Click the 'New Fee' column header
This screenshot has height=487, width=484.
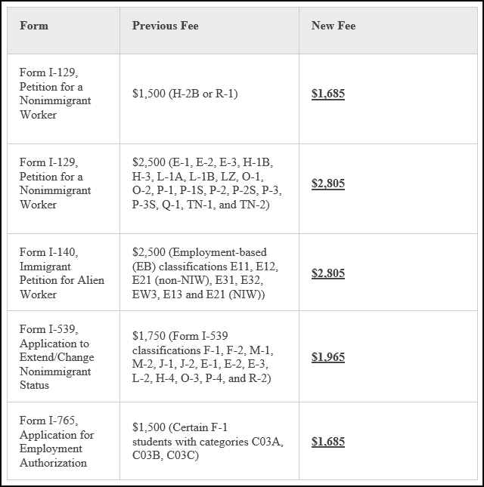(x=333, y=26)
